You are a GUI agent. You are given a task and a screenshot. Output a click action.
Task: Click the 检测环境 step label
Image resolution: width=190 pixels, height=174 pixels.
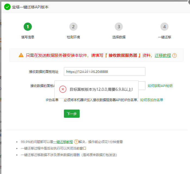[x=73, y=37]
